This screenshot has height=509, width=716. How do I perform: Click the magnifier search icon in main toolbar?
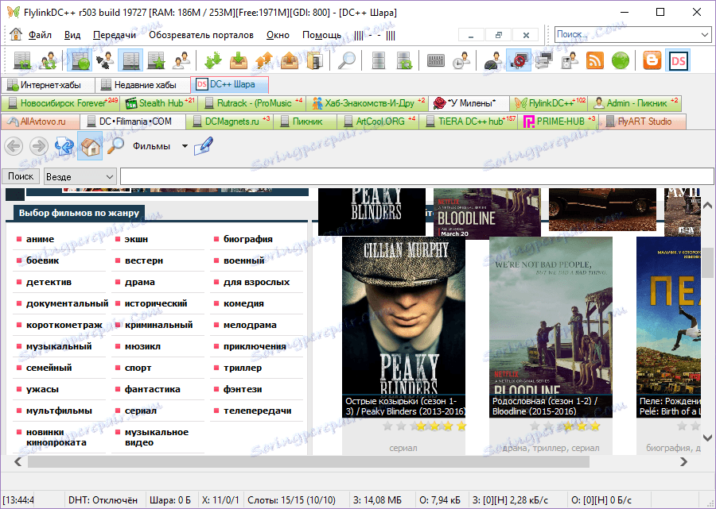coord(347,60)
